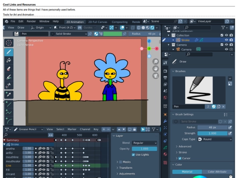238x178 pixels.
Task: Lock the mouthline layer
Action: point(52,157)
